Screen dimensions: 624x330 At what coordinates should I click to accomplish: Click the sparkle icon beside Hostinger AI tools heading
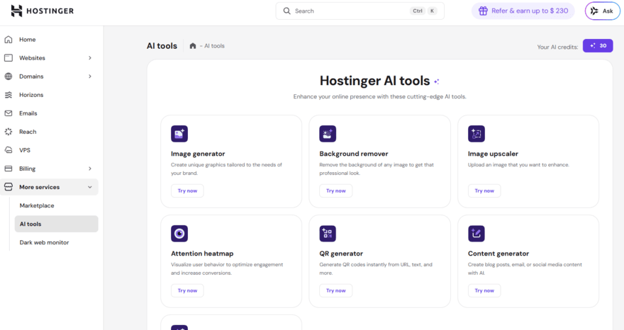(437, 81)
